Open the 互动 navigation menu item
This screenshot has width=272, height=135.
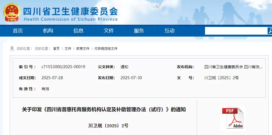coord(169,31)
